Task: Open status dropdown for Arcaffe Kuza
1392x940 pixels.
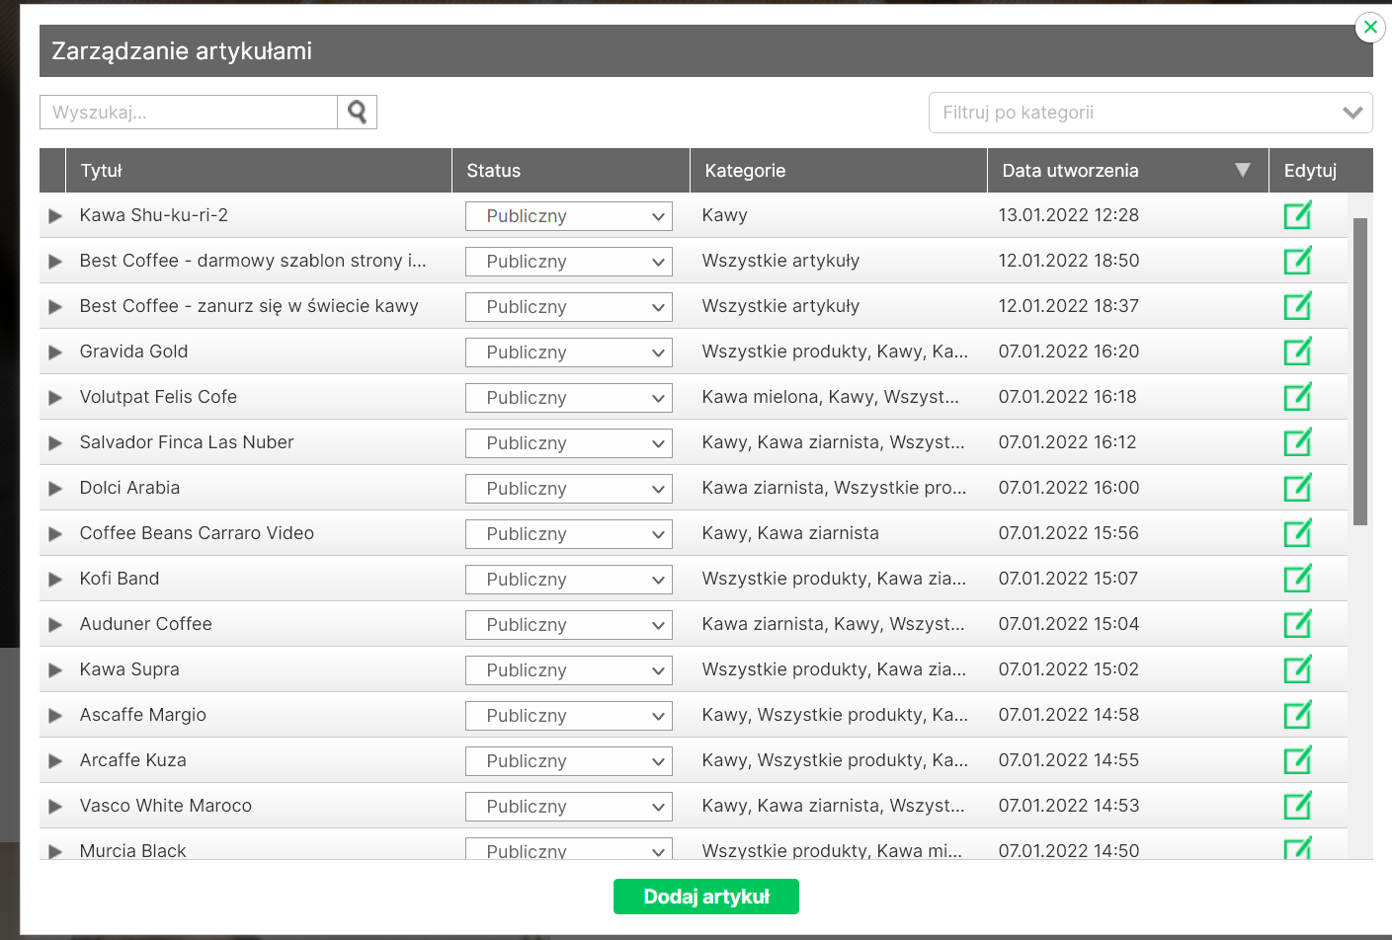Action: click(x=569, y=761)
